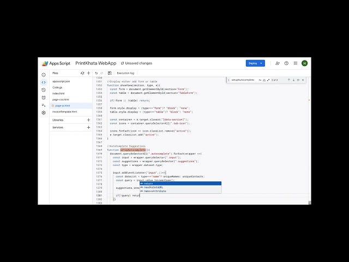Viewport: 349px width, 262px height.
Task: Open the Triggers alarm clock icon
Action: click(44, 98)
